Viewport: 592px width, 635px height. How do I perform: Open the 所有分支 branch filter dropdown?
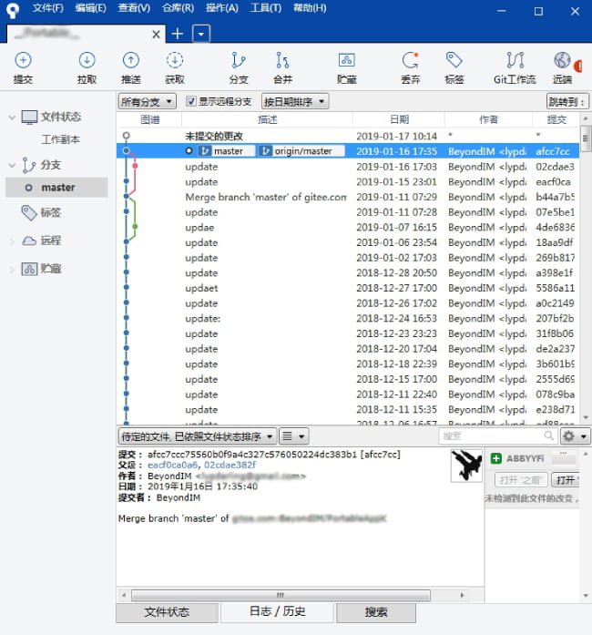tap(147, 101)
